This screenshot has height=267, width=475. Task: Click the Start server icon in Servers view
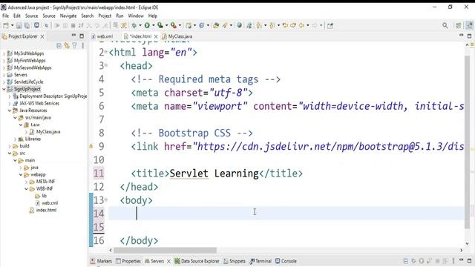422,261
